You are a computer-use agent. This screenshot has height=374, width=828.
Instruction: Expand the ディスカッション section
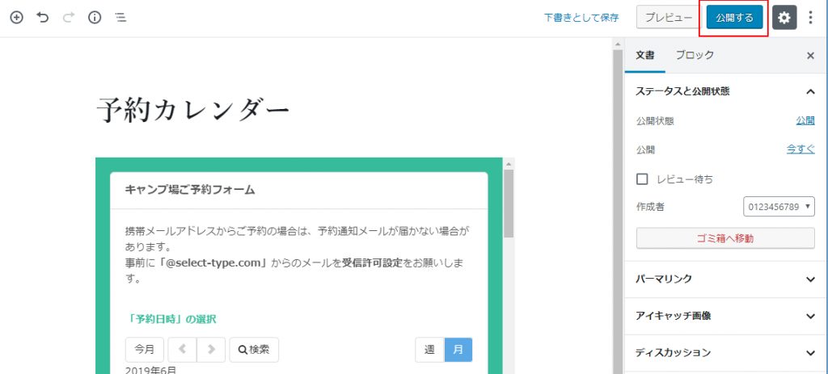click(725, 352)
